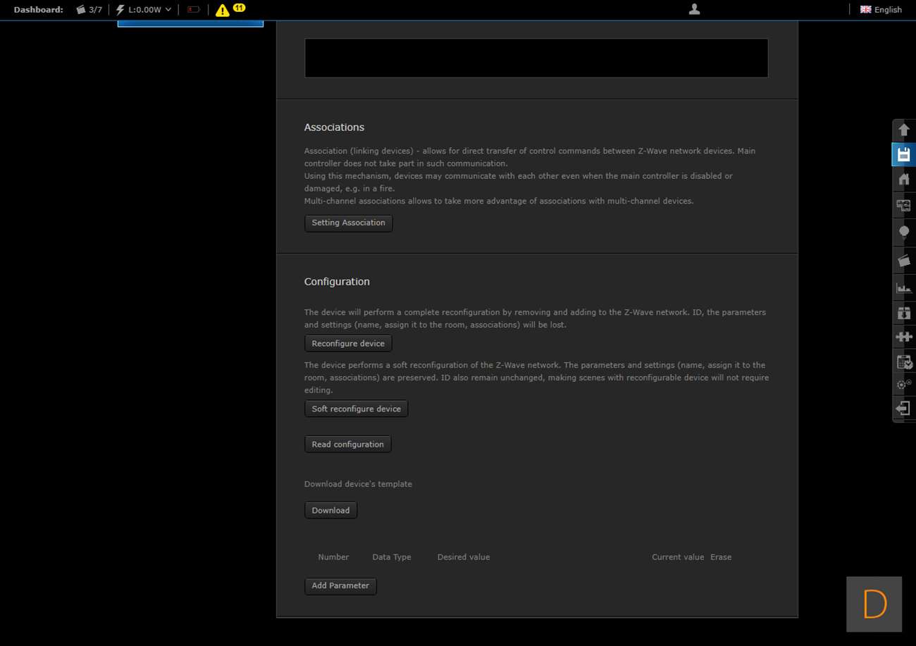The height and width of the screenshot is (646, 916).
Task: Click the English language label
Action: (888, 10)
